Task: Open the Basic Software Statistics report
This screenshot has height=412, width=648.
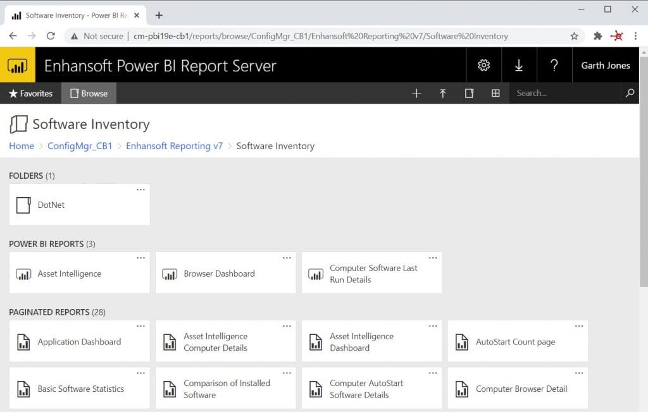Action: 80,389
